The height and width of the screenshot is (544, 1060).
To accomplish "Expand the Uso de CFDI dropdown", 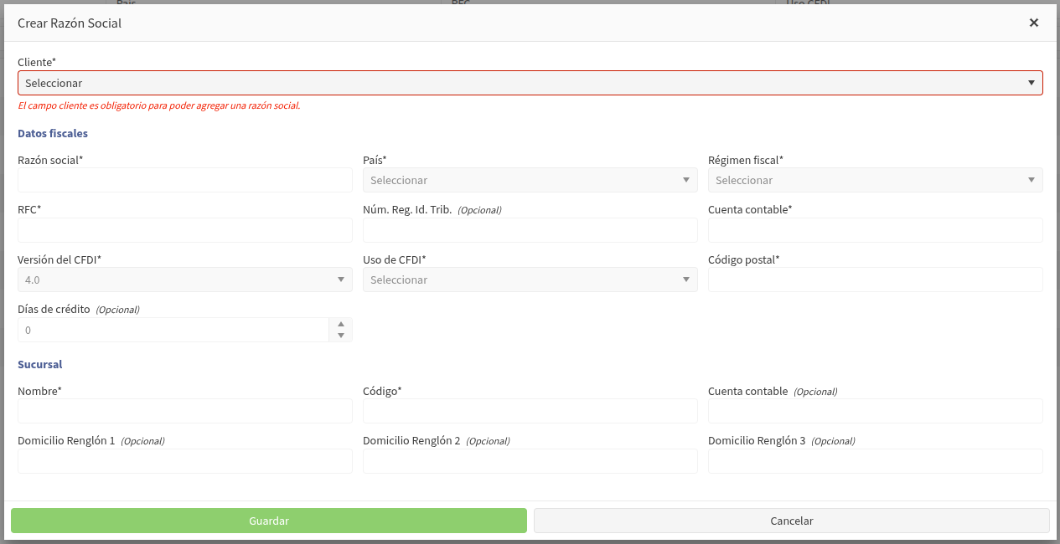I will (x=530, y=280).
